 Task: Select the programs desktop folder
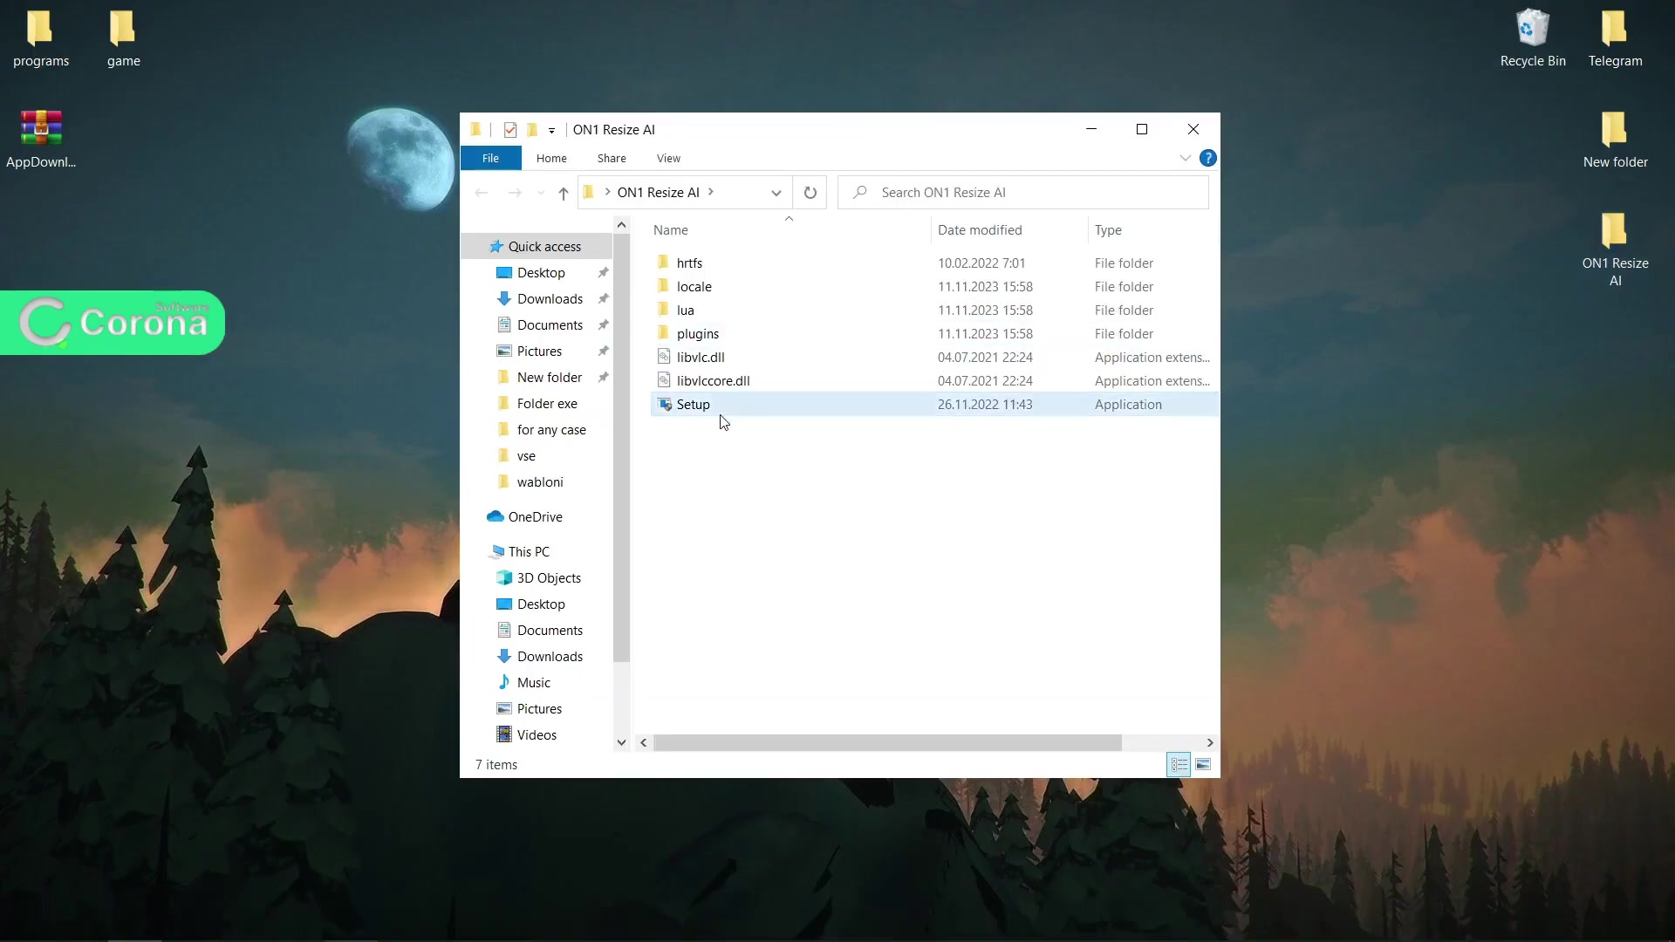click(41, 38)
